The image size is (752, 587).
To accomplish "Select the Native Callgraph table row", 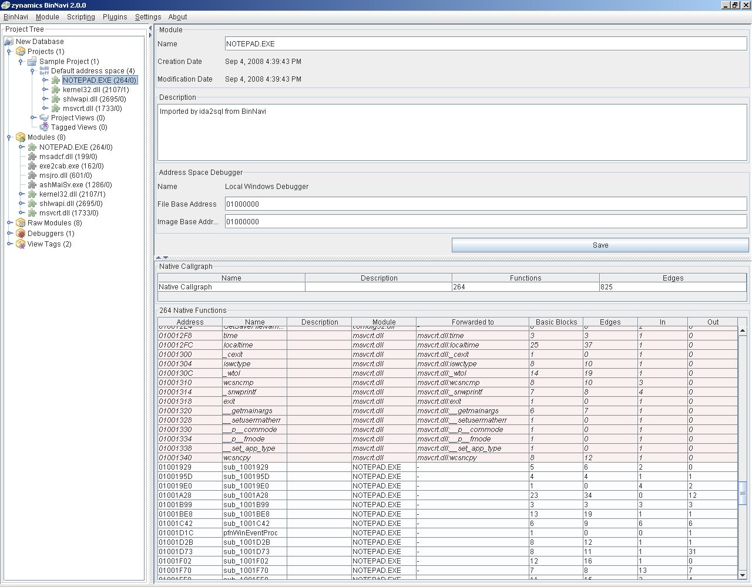I will (452, 287).
